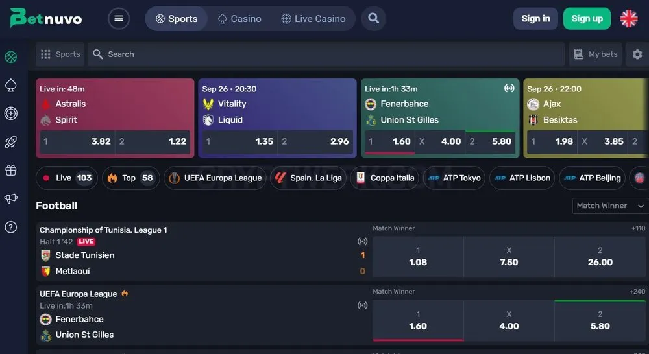Select odds 1.60 in Europa League row
The image size is (649, 354).
click(418, 320)
